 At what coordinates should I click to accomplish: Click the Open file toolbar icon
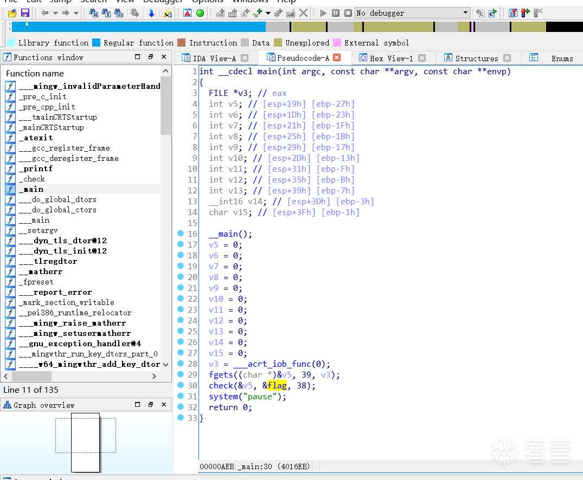point(12,13)
